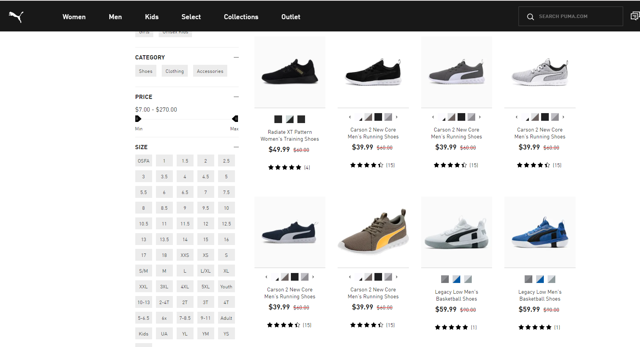Open the Collections menu
The width and height of the screenshot is (640, 347).
pos(241,17)
